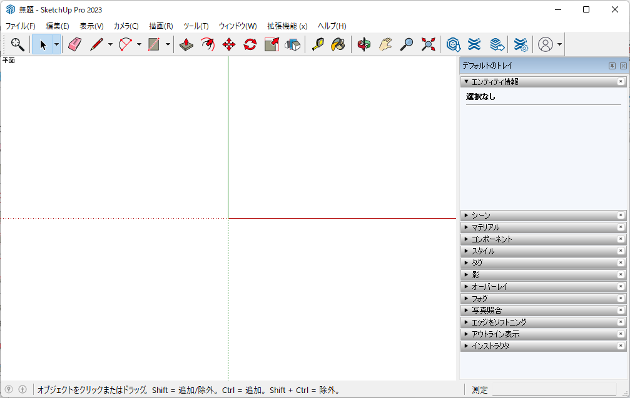
Task: Pick the Rotate tool
Action: tap(250, 44)
